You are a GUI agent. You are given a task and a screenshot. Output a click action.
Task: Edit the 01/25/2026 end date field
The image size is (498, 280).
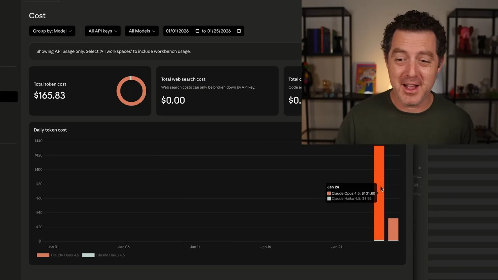pyautogui.click(x=219, y=31)
